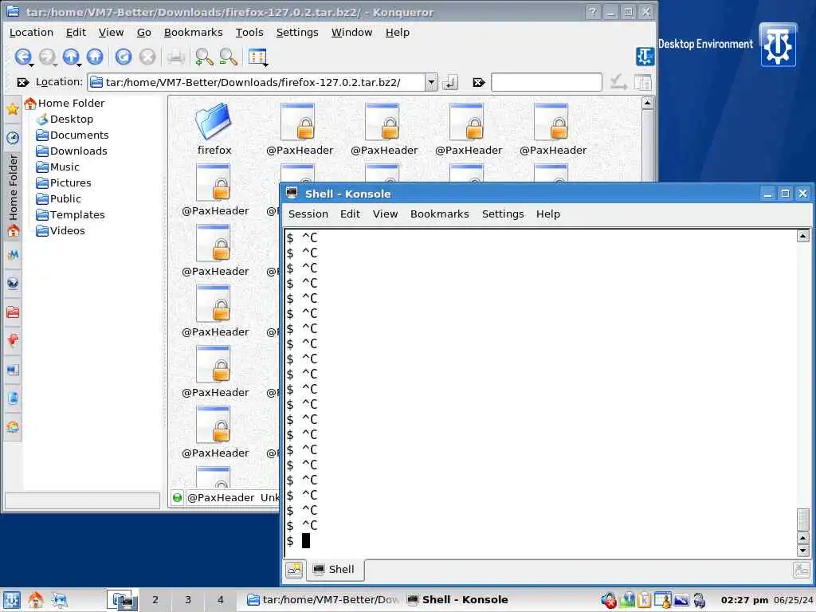Open the Home URL toolbar icon in Konqueror
The height and width of the screenshot is (612, 816).
[x=95, y=57]
